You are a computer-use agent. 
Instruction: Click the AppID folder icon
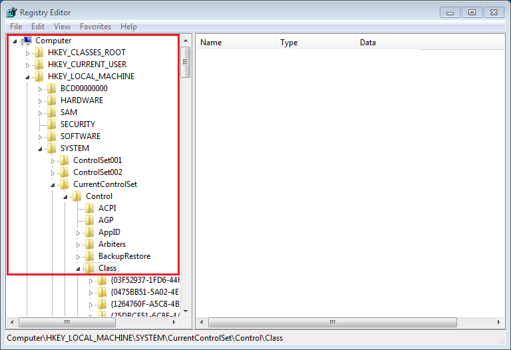pos(90,232)
